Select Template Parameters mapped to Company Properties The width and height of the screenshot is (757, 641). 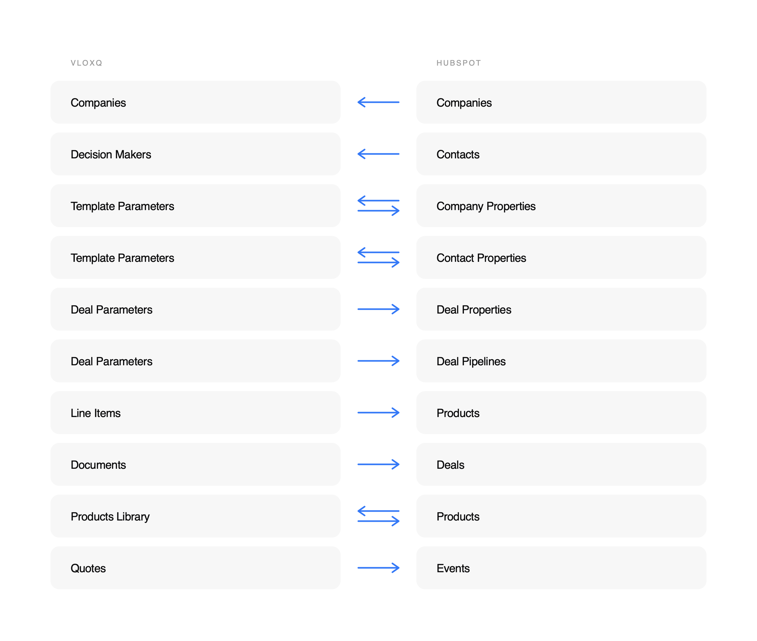click(196, 206)
